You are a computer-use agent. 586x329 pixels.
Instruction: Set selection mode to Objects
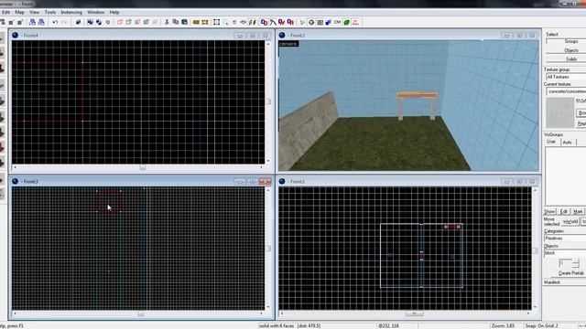coord(566,50)
